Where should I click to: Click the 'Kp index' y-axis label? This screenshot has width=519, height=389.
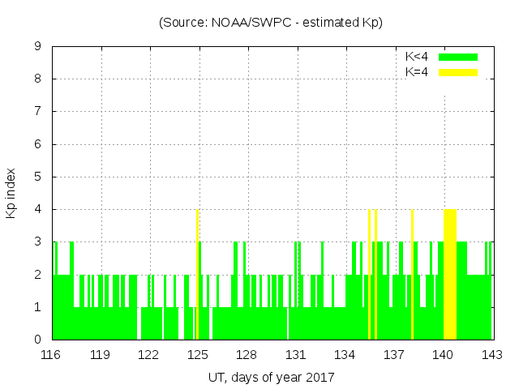[11, 193]
